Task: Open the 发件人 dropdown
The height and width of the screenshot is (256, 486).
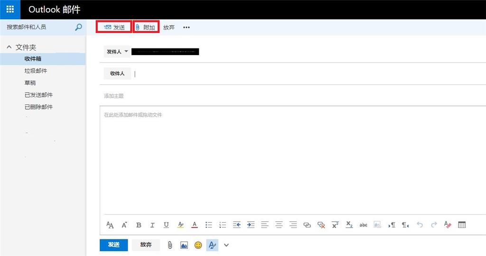Action: (117, 51)
